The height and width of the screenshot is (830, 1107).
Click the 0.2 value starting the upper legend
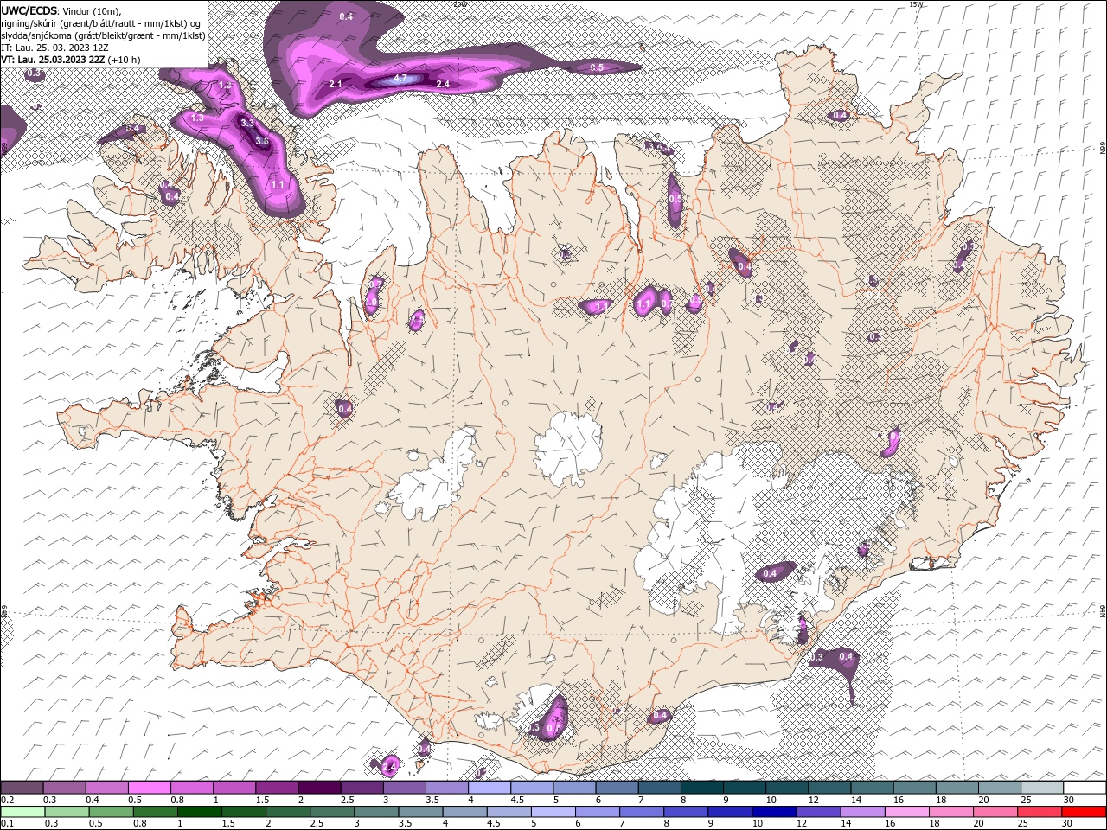coord(8,800)
